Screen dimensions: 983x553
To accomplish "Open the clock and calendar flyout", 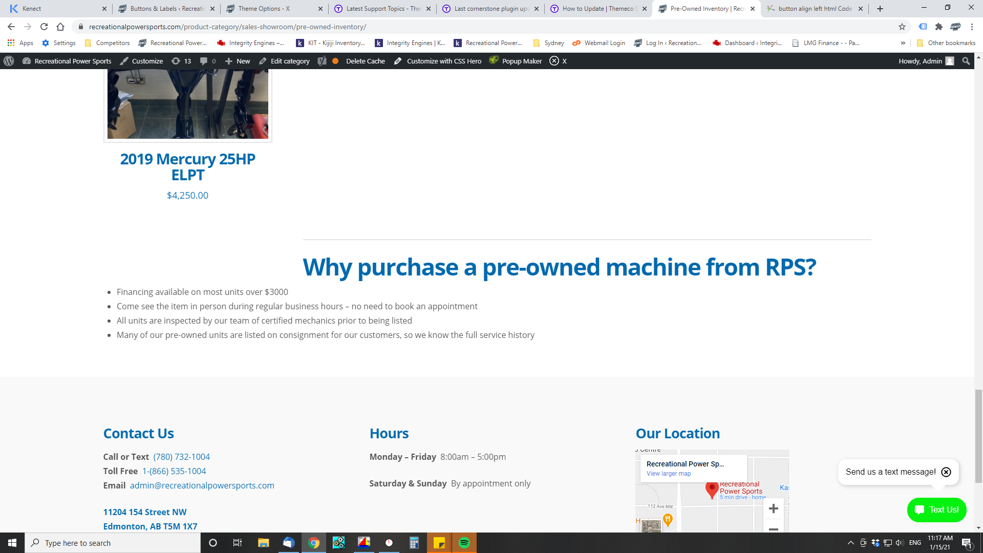I will coord(940,543).
